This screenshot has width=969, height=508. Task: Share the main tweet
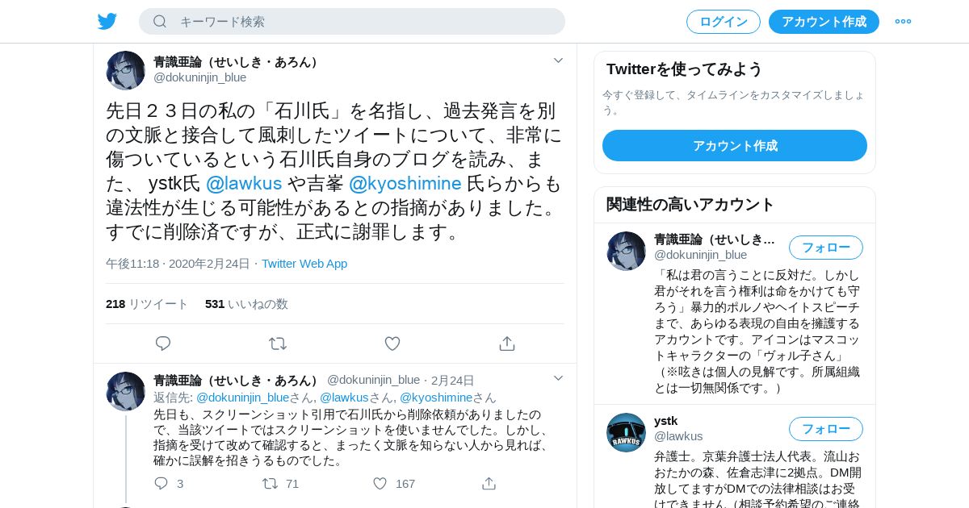[x=507, y=344]
